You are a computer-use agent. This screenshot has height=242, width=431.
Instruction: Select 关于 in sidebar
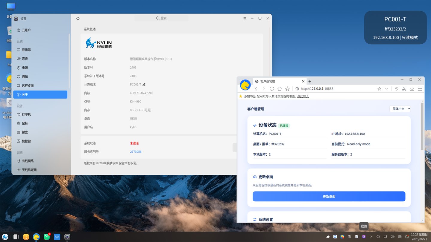[x=40, y=95]
